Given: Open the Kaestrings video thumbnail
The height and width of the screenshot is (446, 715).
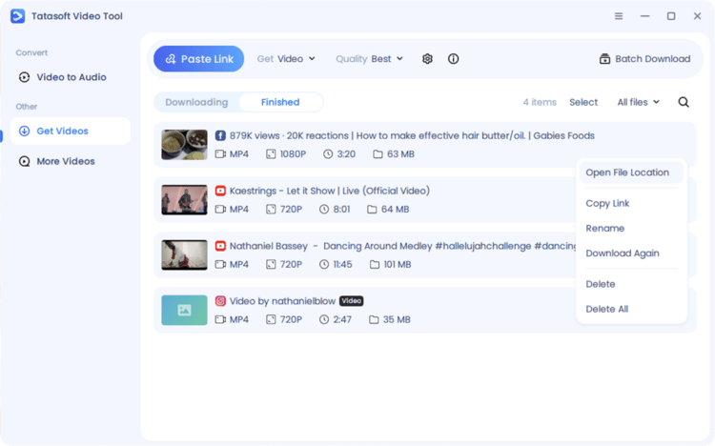Looking at the screenshot, I should 184,200.
